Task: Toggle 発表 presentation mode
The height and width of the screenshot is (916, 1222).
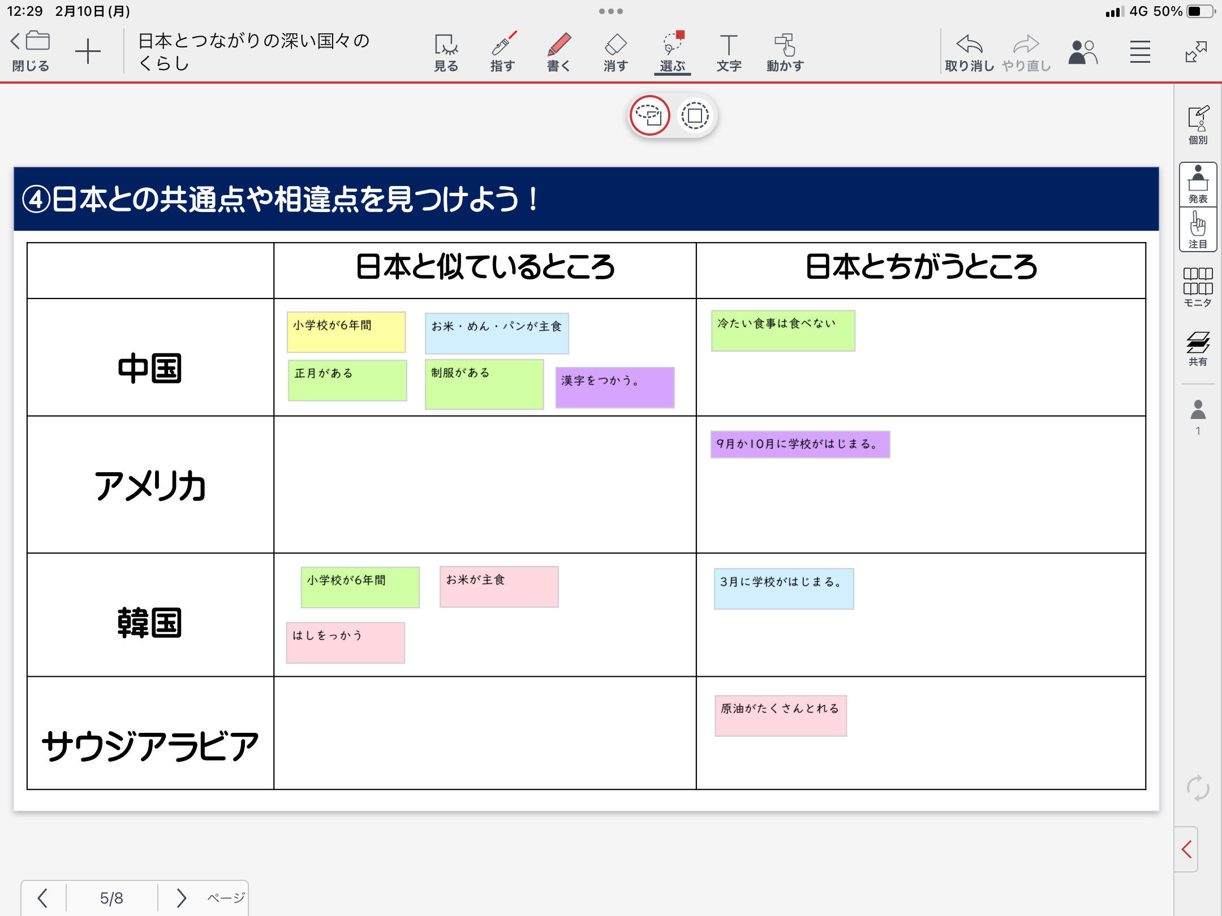Action: 1198,184
